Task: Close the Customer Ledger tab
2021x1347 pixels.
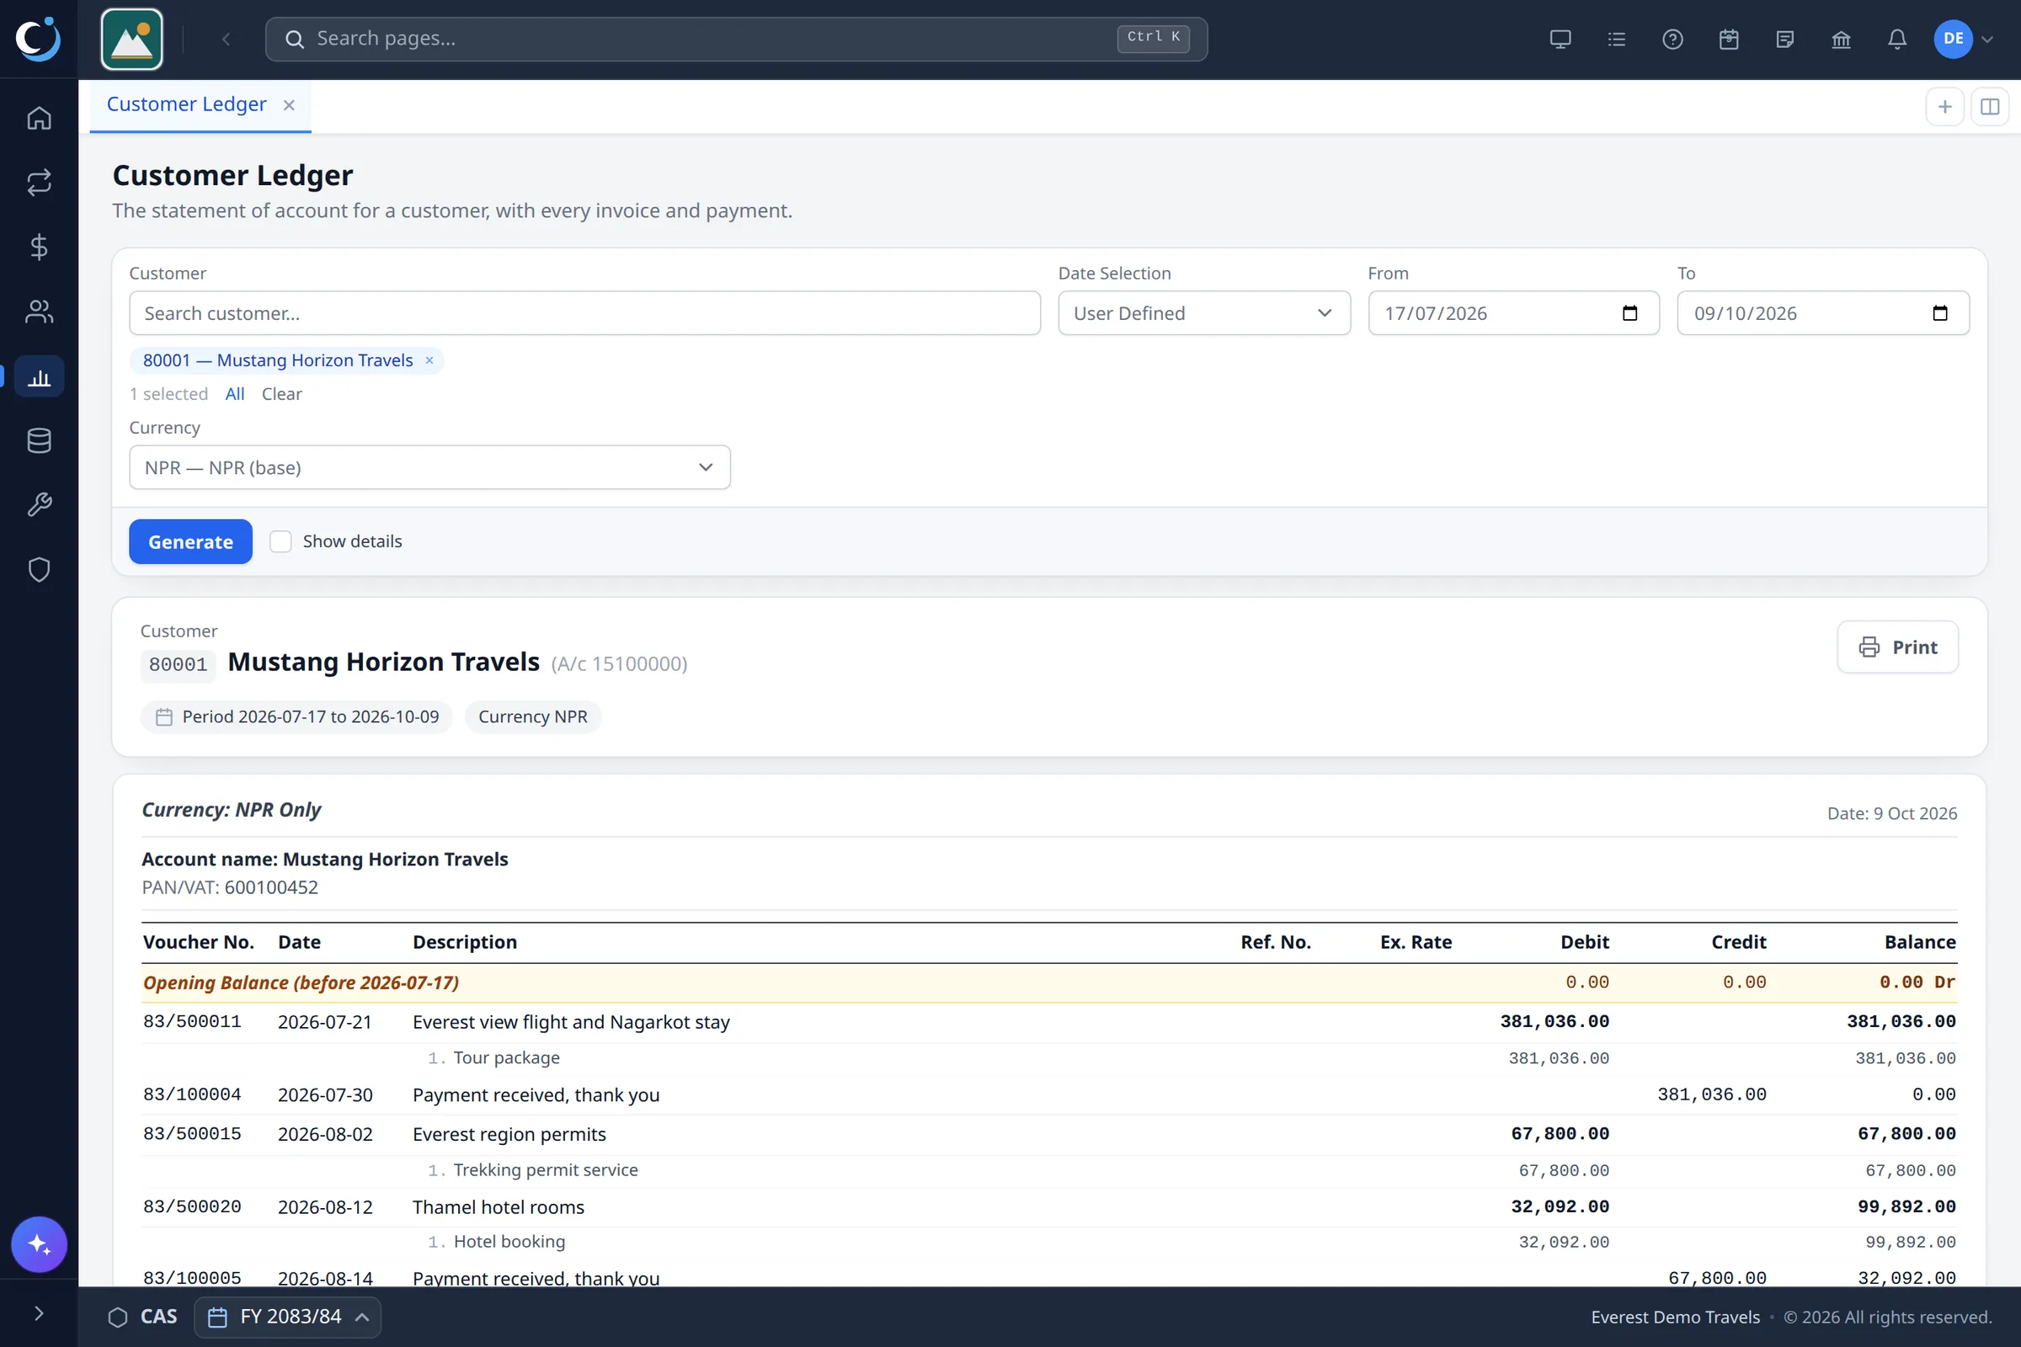Action: 289,104
